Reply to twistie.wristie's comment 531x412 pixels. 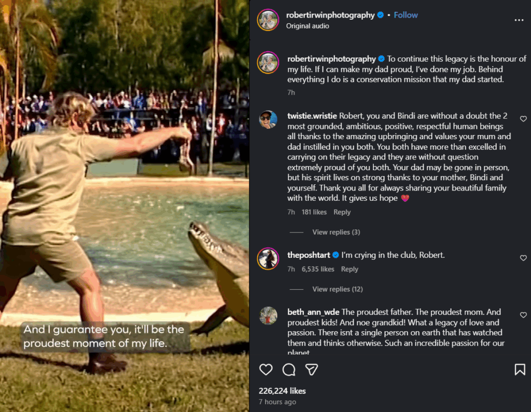(x=342, y=212)
